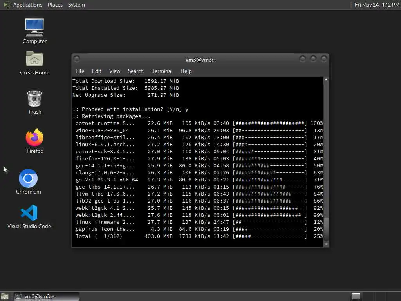
Task: Click the 'Retrieving packages...' line
Action: 111,116
